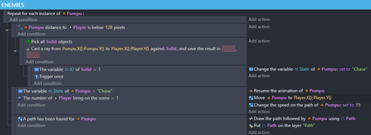Click the Pumpu icon in path found condition
Image resolution: width=371 pixels, height=135 pixels.
pyautogui.click(x=78, y=119)
